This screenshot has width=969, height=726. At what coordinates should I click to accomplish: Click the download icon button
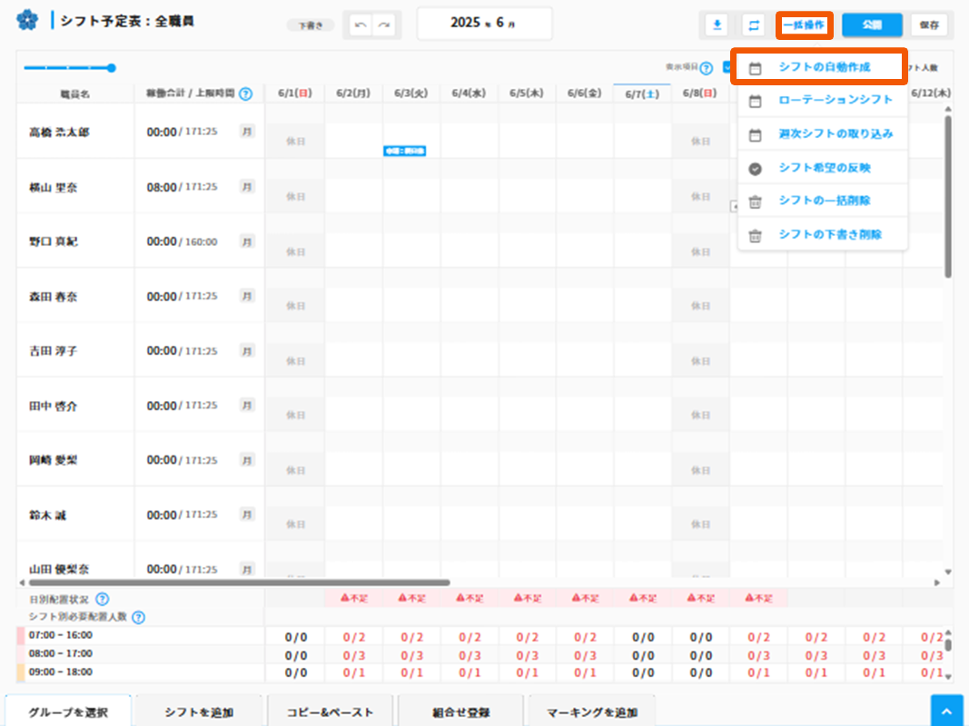717,25
